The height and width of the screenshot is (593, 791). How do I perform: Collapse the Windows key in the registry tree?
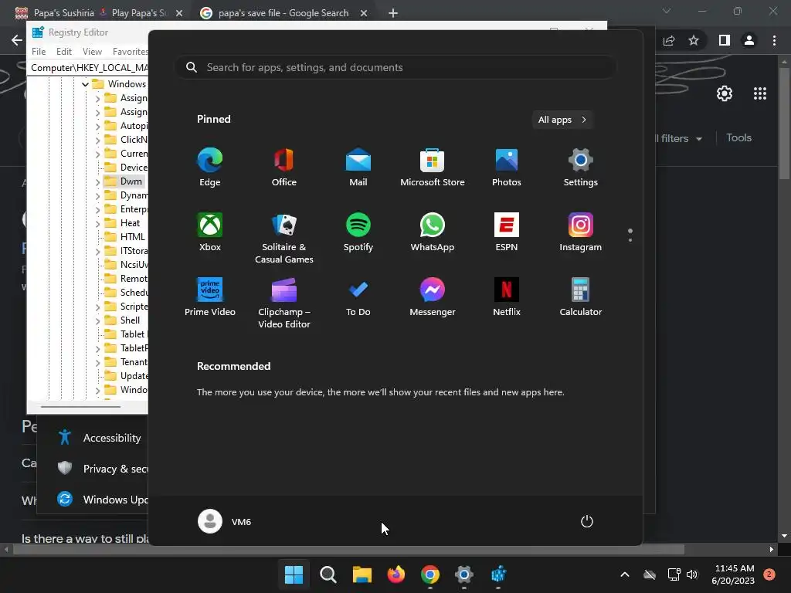pyautogui.click(x=85, y=84)
